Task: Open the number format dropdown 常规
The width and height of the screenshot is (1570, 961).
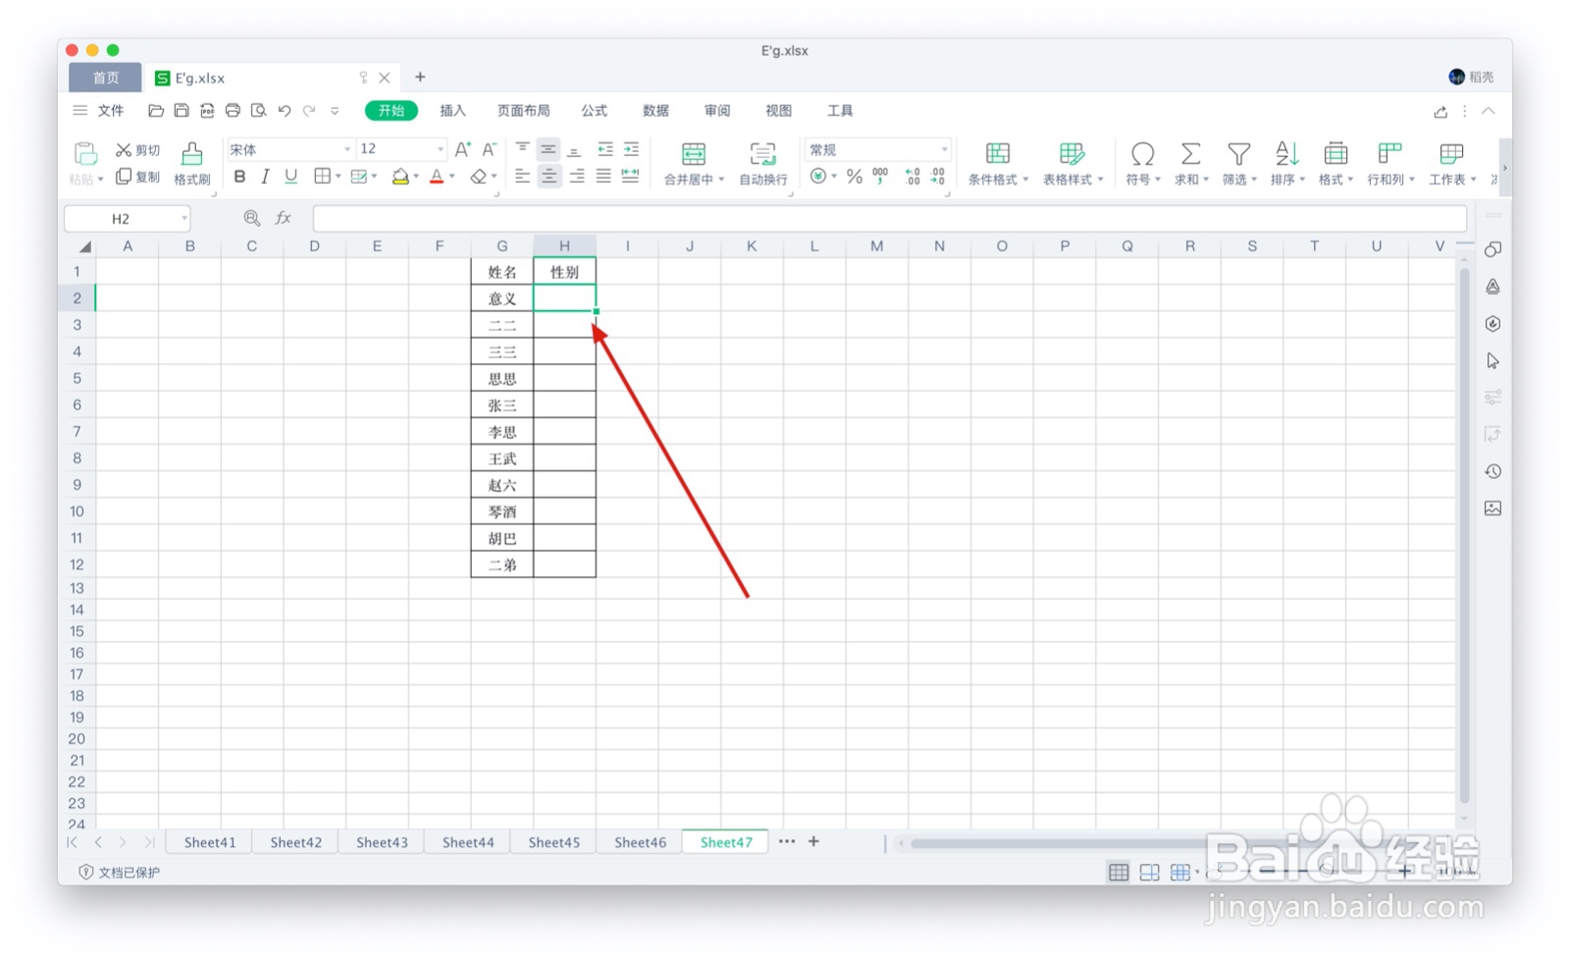Action: click(x=878, y=149)
